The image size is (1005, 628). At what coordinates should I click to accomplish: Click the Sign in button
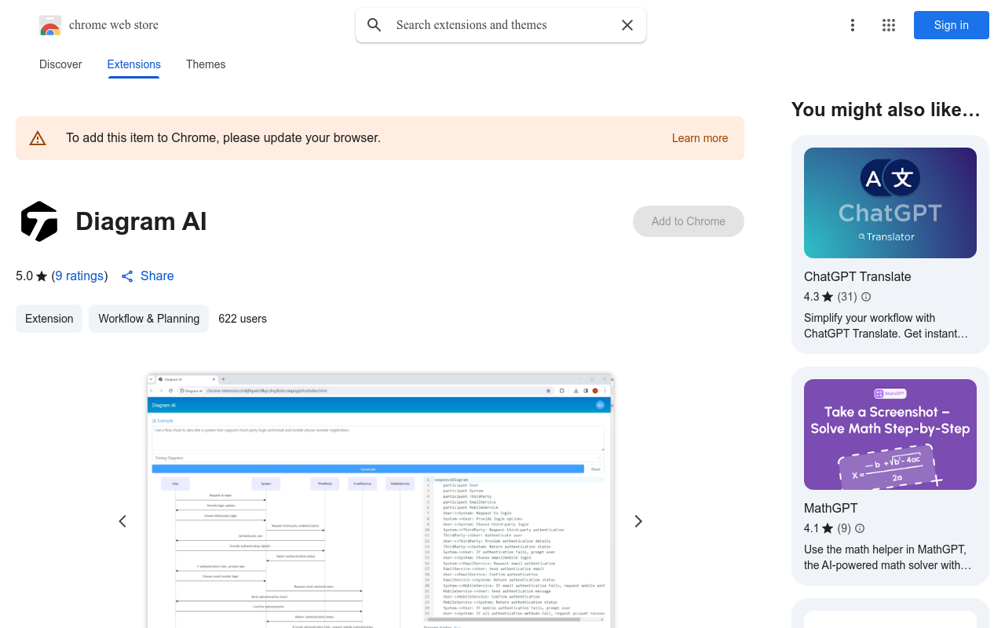[x=952, y=25]
